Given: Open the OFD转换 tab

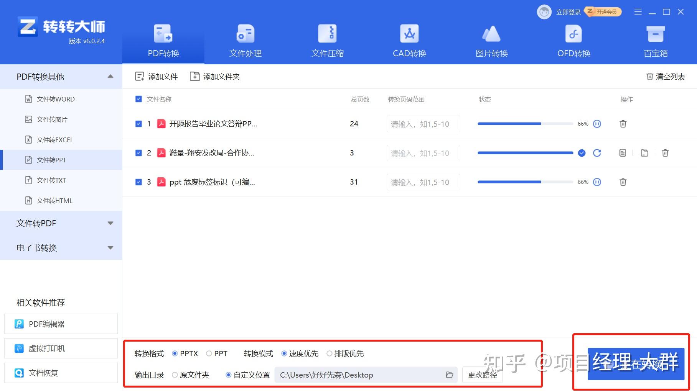Looking at the screenshot, I should click(574, 41).
